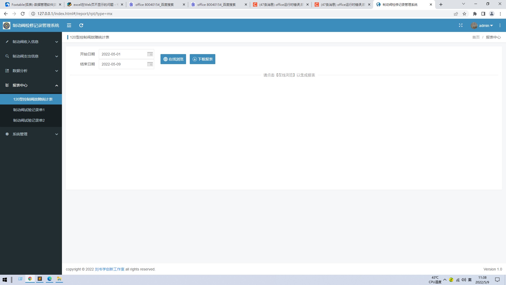506x285 pixels.
Task: Toggle the sidebar collapse menu icon
Action: pos(69,25)
